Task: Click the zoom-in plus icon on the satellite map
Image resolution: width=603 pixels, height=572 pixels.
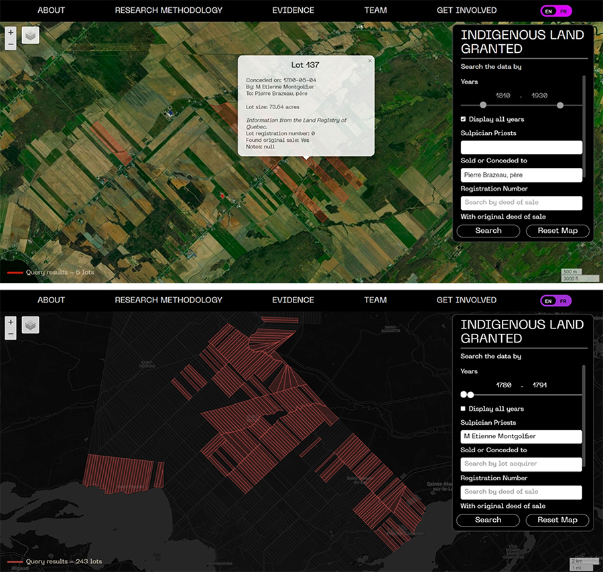Action: point(10,31)
